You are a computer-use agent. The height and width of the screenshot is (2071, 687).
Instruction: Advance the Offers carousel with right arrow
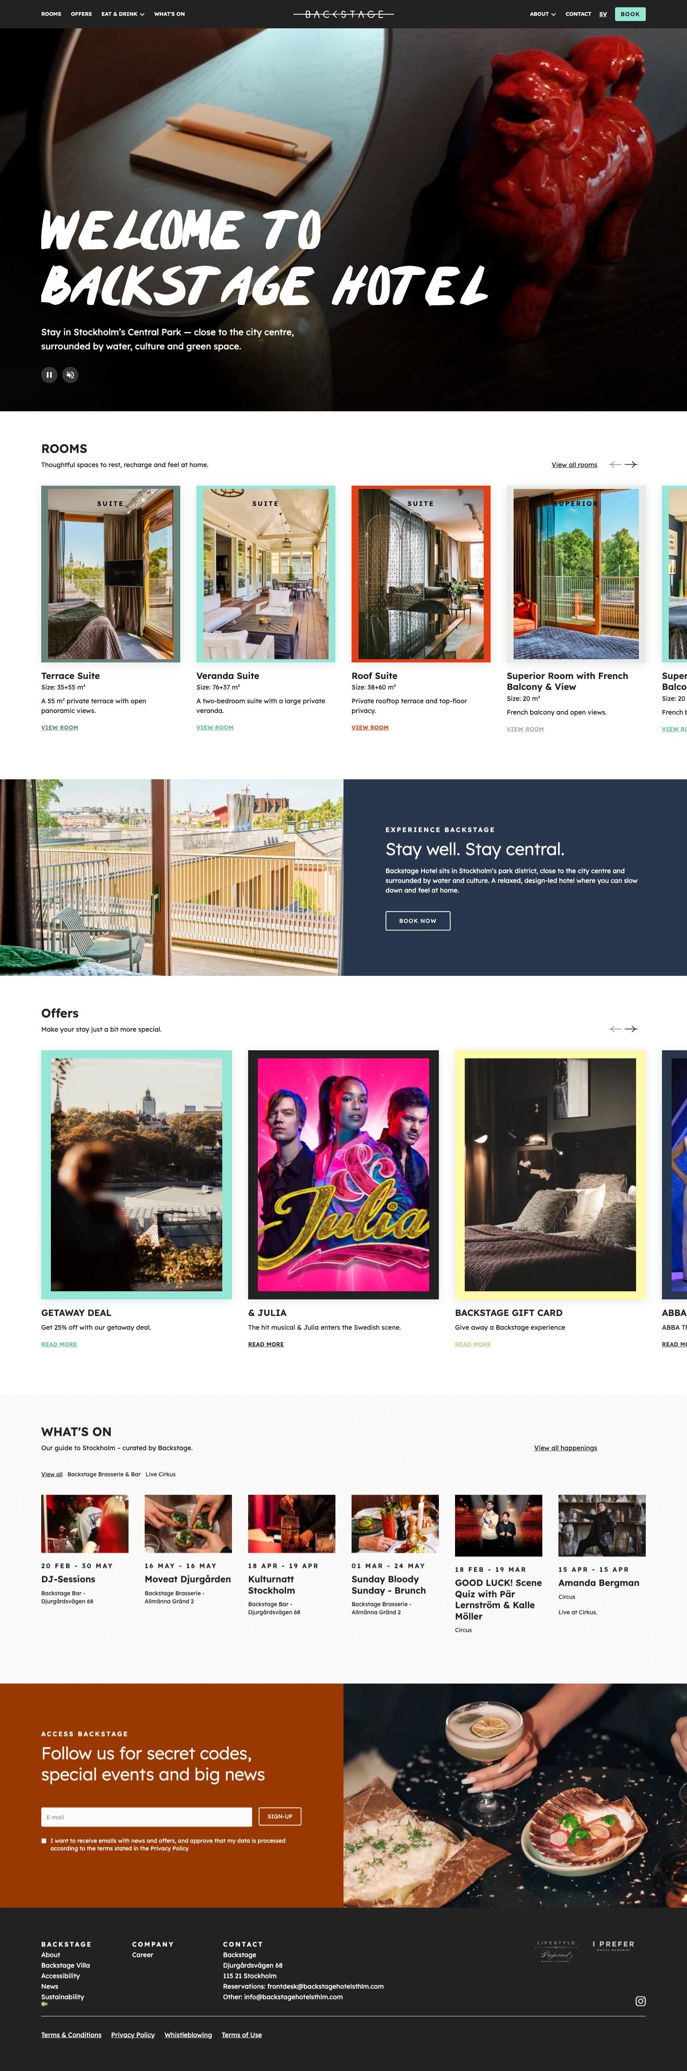(632, 1029)
